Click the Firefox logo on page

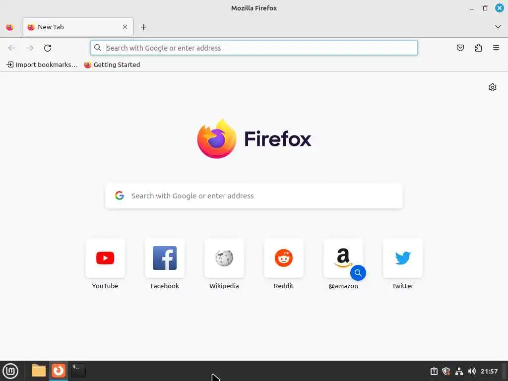[x=254, y=139]
